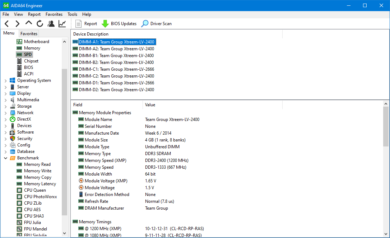
Task: Click the Storage disk icon
Action: [x=13, y=106]
